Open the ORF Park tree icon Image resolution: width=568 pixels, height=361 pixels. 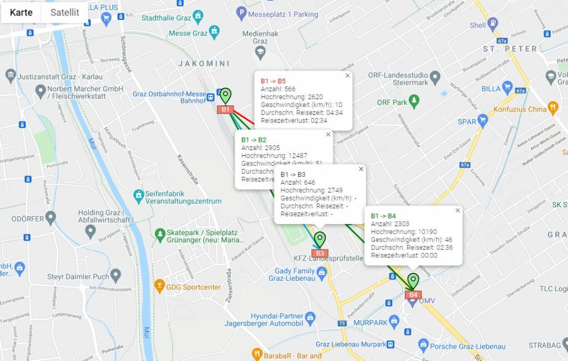pos(414,101)
